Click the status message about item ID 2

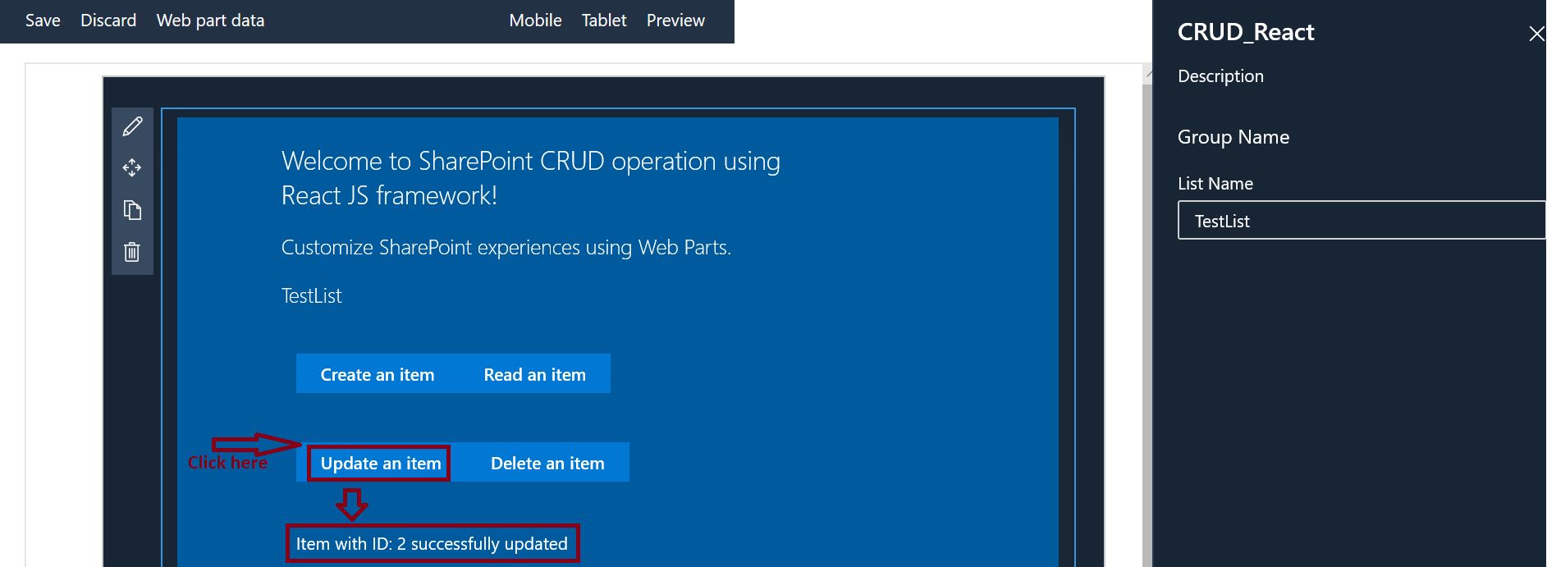(432, 544)
